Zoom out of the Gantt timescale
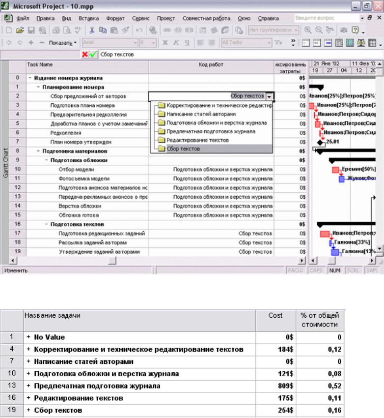384x418 pixels. (x=319, y=30)
